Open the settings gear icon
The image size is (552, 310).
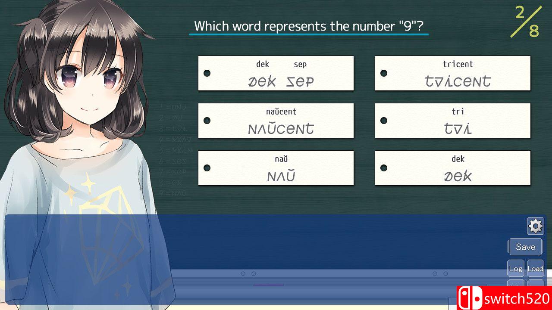[535, 226]
